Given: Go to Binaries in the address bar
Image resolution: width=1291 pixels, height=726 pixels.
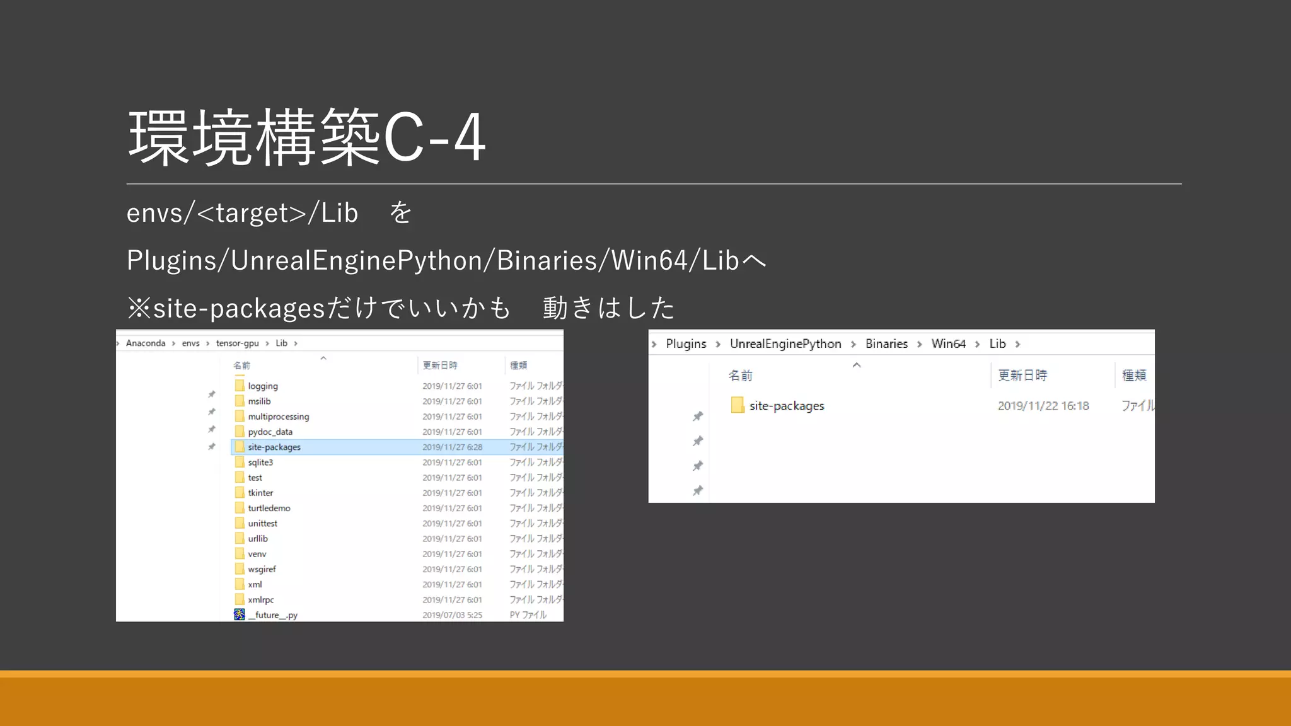Looking at the screenshot, I should point(886,343).
